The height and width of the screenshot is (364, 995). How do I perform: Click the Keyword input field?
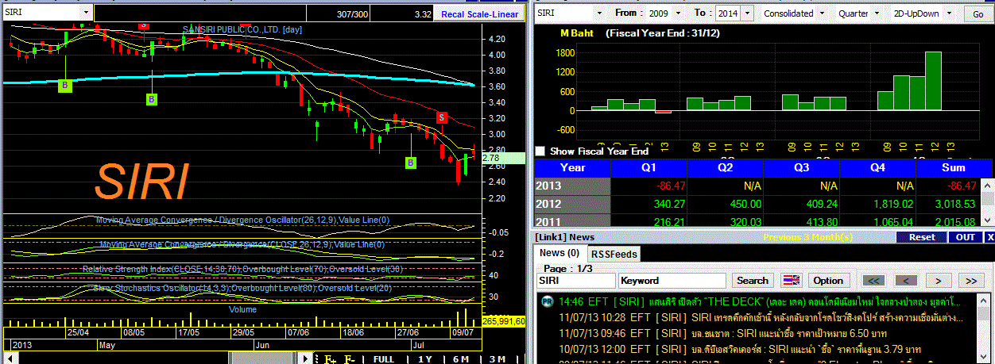tap(672, 281)
